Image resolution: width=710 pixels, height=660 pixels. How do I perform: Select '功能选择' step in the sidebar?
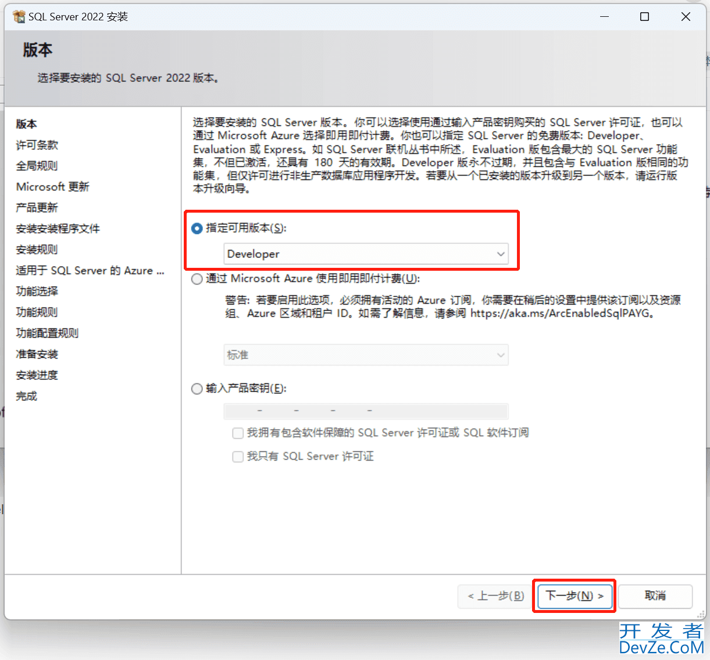37,291
